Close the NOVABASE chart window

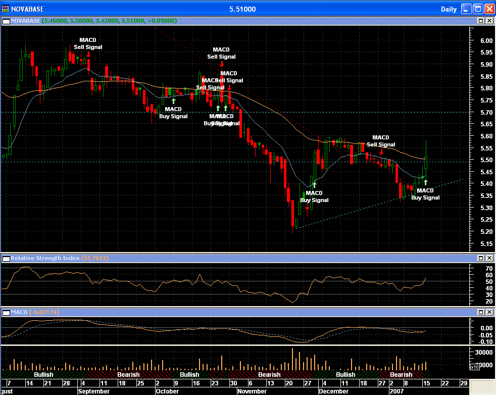pos(489,9)
